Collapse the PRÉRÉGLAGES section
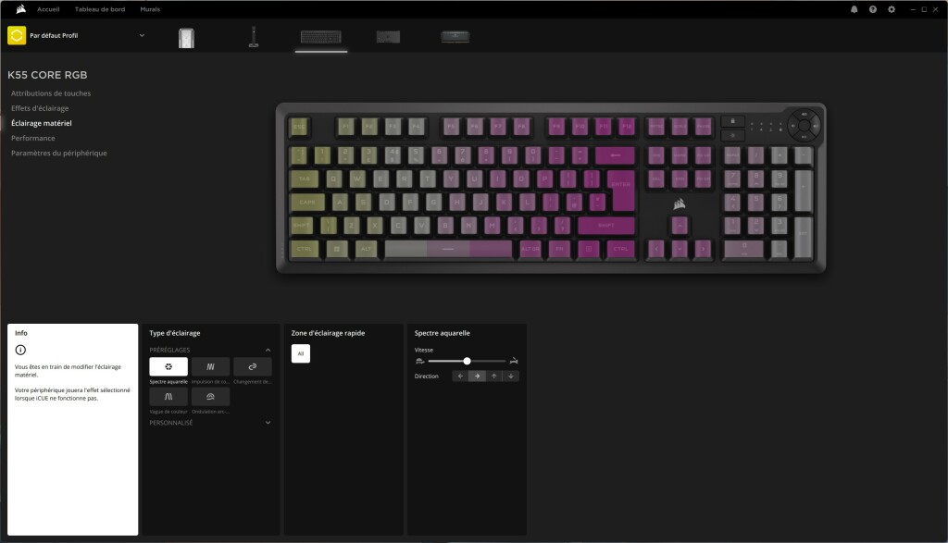The width and height of the screenshot is (948, 543). [x=268, y=350]
